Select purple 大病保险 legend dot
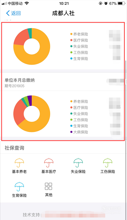This screenshot has width=127, height=220. [x=71, y=132]
